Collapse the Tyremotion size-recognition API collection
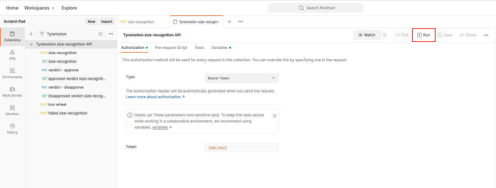The image size is (496, 188). [31, 44]
